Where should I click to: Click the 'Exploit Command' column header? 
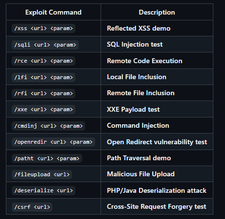pos(53,12)
